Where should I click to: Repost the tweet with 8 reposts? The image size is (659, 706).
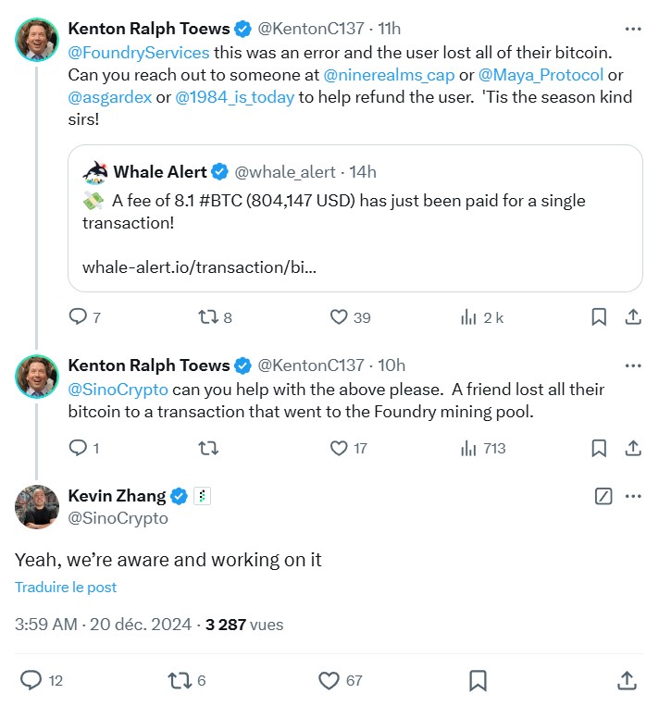[x=209, y=317]
